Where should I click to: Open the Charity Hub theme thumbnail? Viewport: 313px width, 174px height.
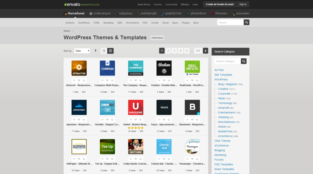click(x=164, y=147)
